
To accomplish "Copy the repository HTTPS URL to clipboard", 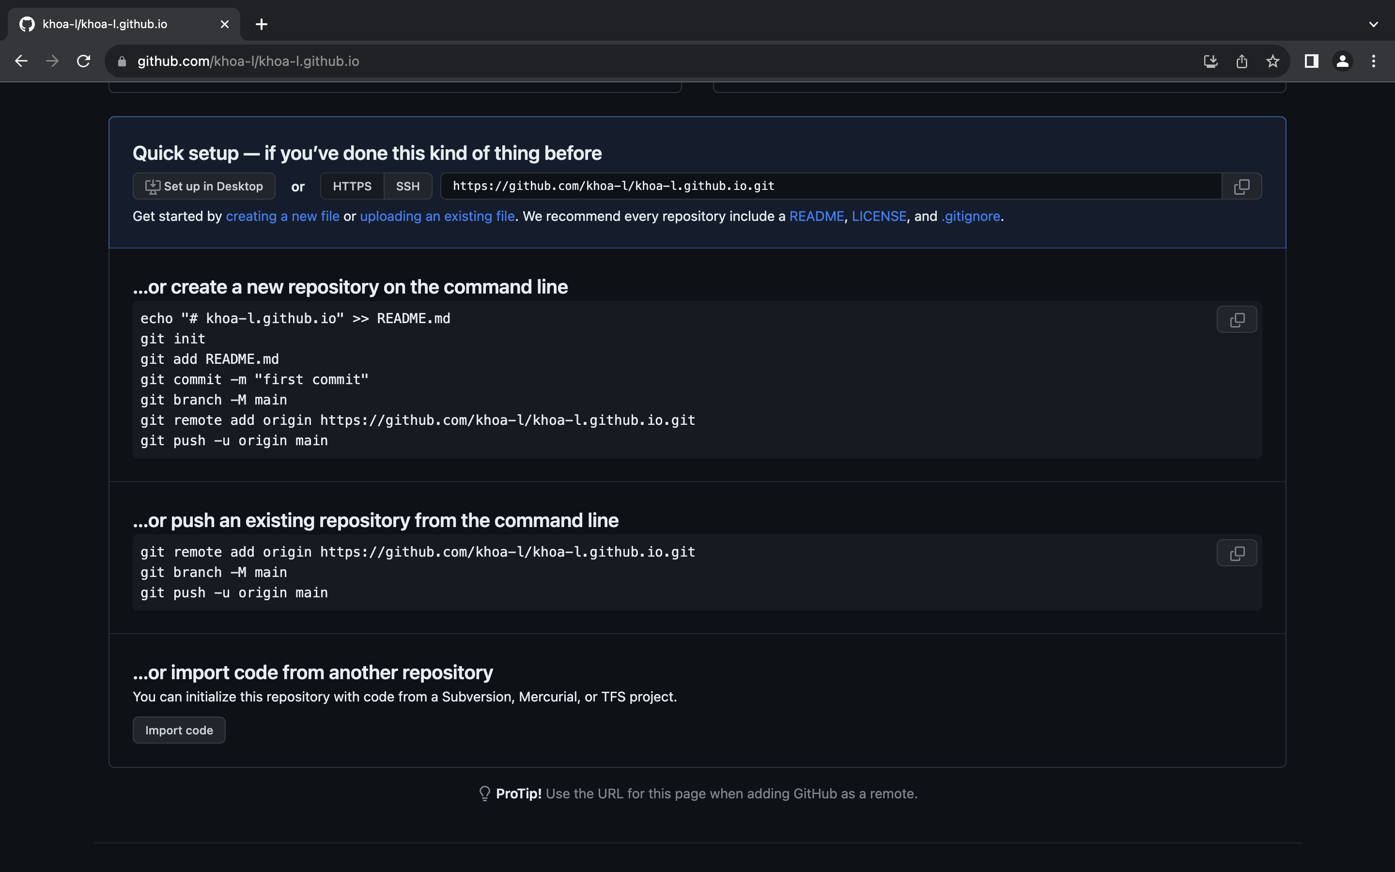I will [x=1241, y=187].
